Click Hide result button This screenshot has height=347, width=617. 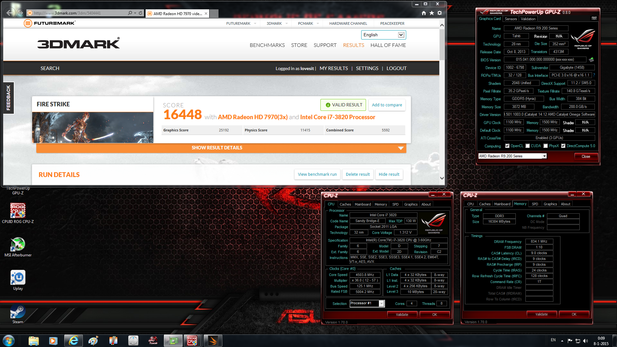coord(389,174)
